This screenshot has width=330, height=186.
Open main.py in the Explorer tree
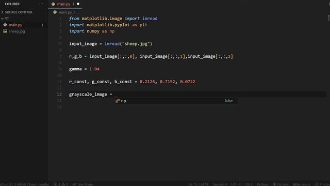[x=15, y=25]
